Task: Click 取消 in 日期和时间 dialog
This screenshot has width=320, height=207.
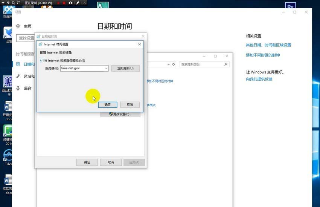Action: [111, 162]
